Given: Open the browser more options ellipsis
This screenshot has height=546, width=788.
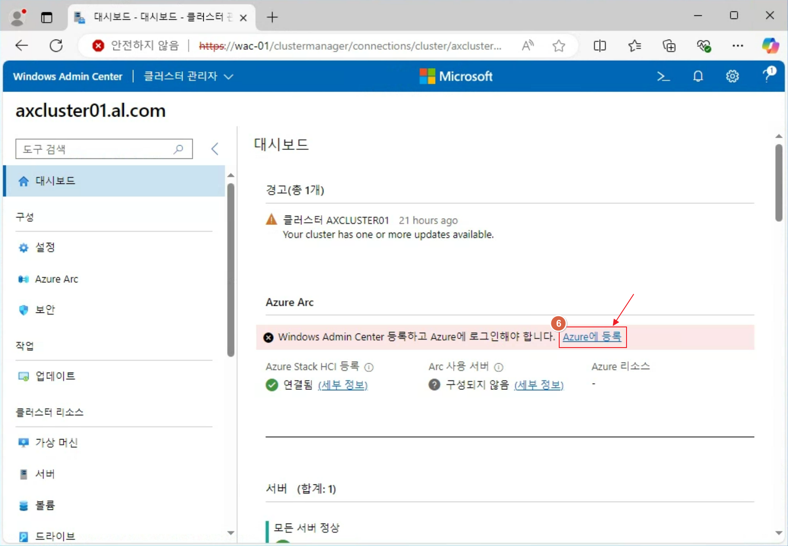Looking at the screenshot, I should 738,45.
